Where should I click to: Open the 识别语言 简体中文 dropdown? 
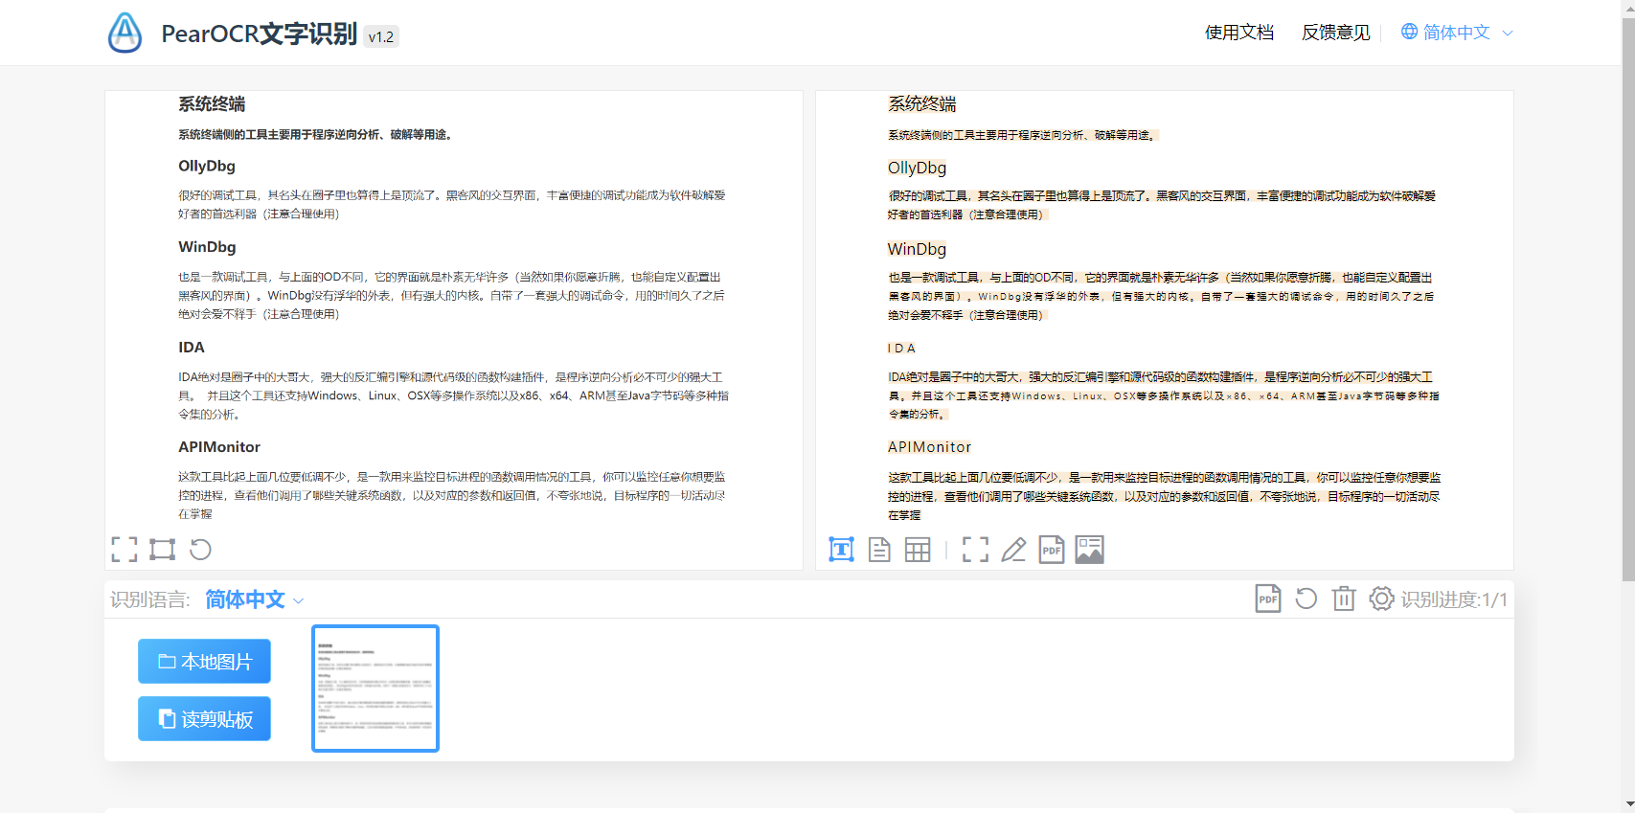(254, 599)
